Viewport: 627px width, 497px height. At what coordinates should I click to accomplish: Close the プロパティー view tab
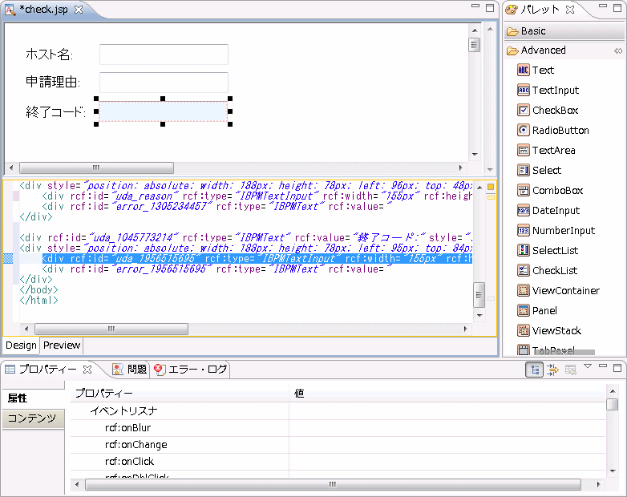[87, 370]
